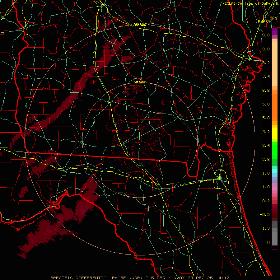Viewport: 280px width, 280px height.
Task: Click the 'DKD' legend title text
Action: tap(273, 19)
